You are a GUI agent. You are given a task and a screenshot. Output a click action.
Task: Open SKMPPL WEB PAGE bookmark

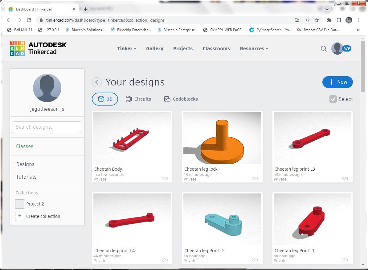[x=224, y=30]
